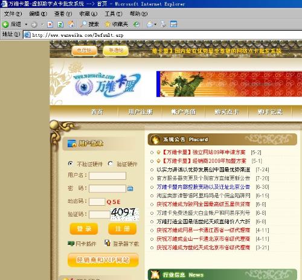Open 万维打造全国最低世纪天成 link
This screenshot has width=302, height=280.
click(204, 221)
